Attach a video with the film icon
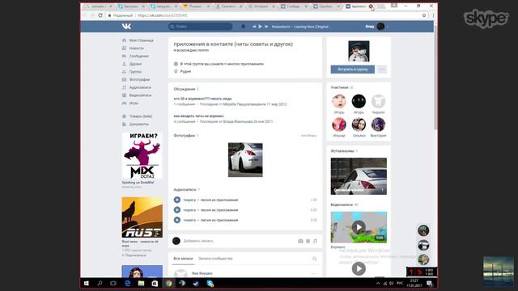This screenshot has width=518, height=291. [308, 241]
